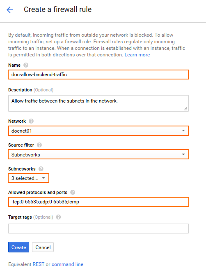Open the help icon next to Name
The height and width of the screenshot is (273, 206).
[26, 65]
